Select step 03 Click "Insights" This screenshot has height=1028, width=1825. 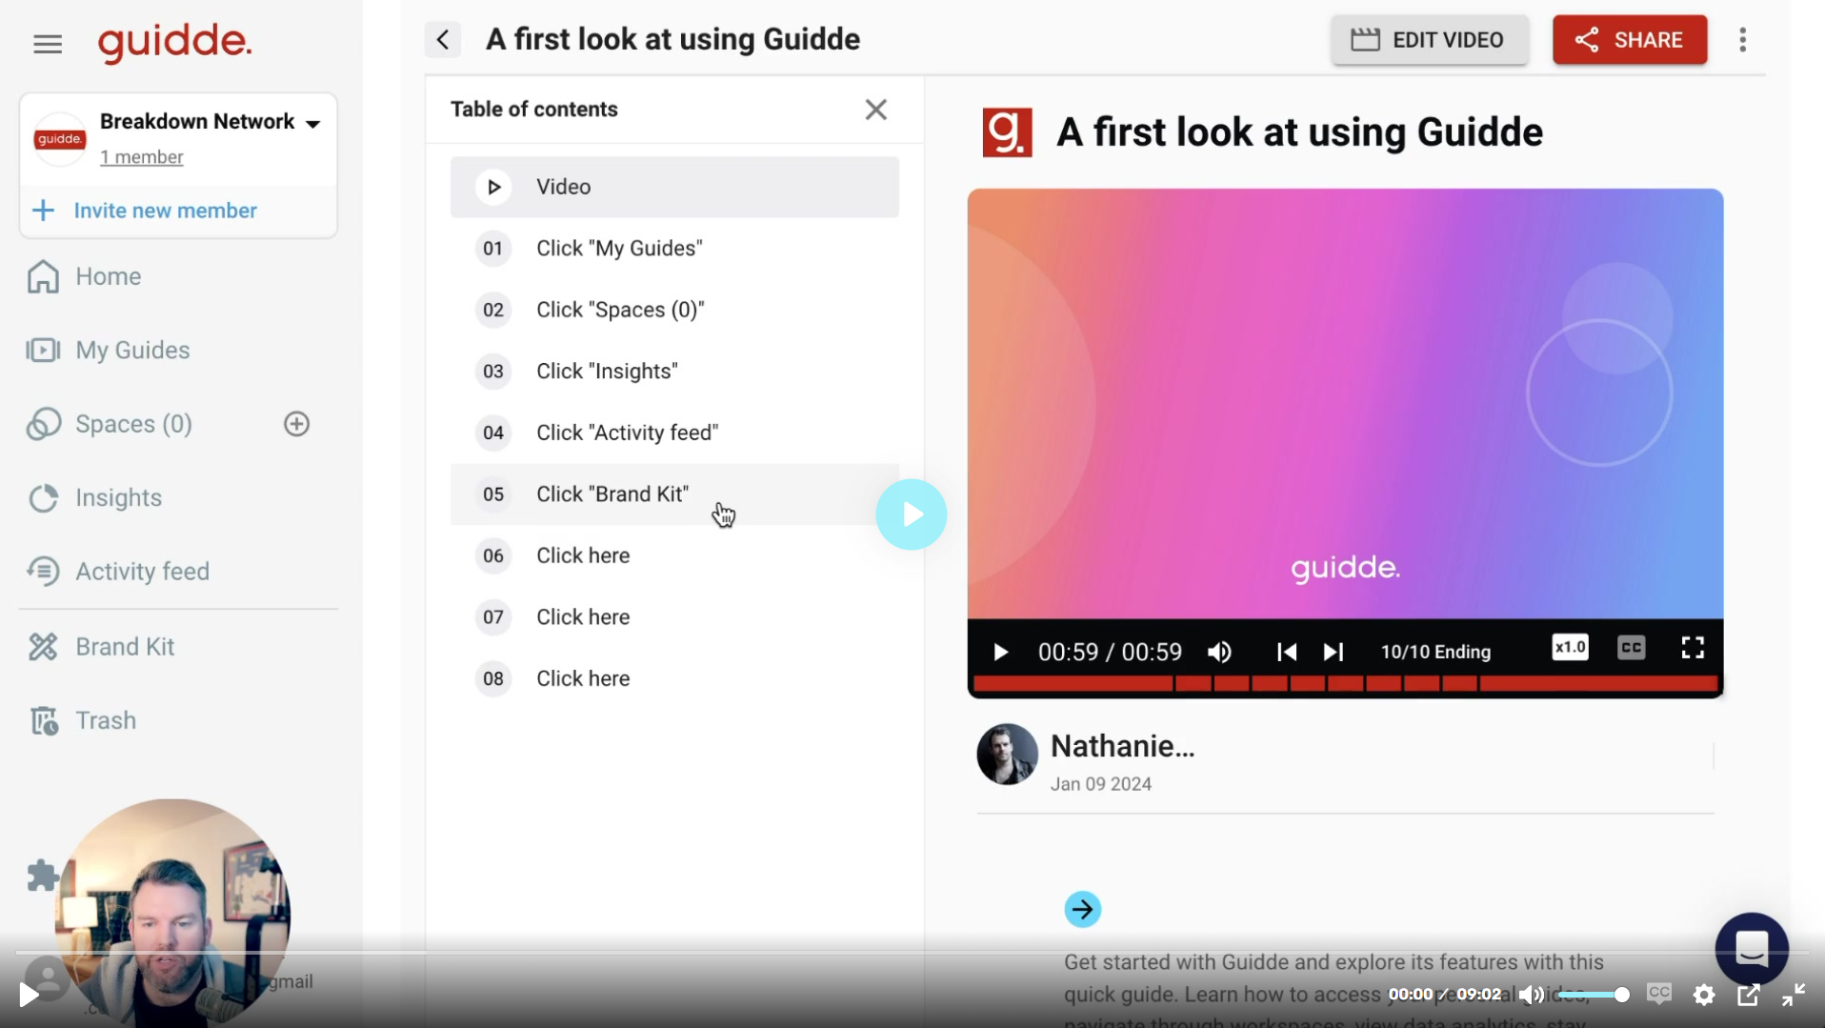tap(674, 372)
